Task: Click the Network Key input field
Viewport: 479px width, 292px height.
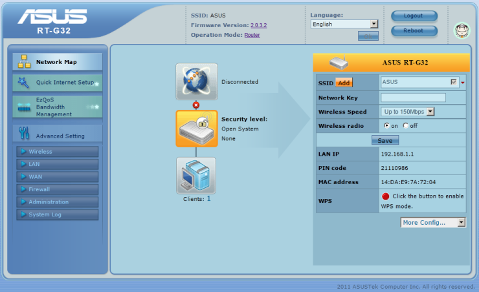Action: tap(413, 98)
